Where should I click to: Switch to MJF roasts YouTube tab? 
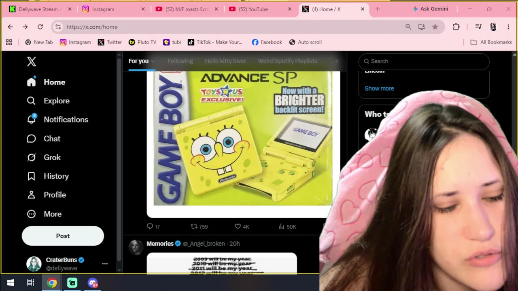click(187, 9)
